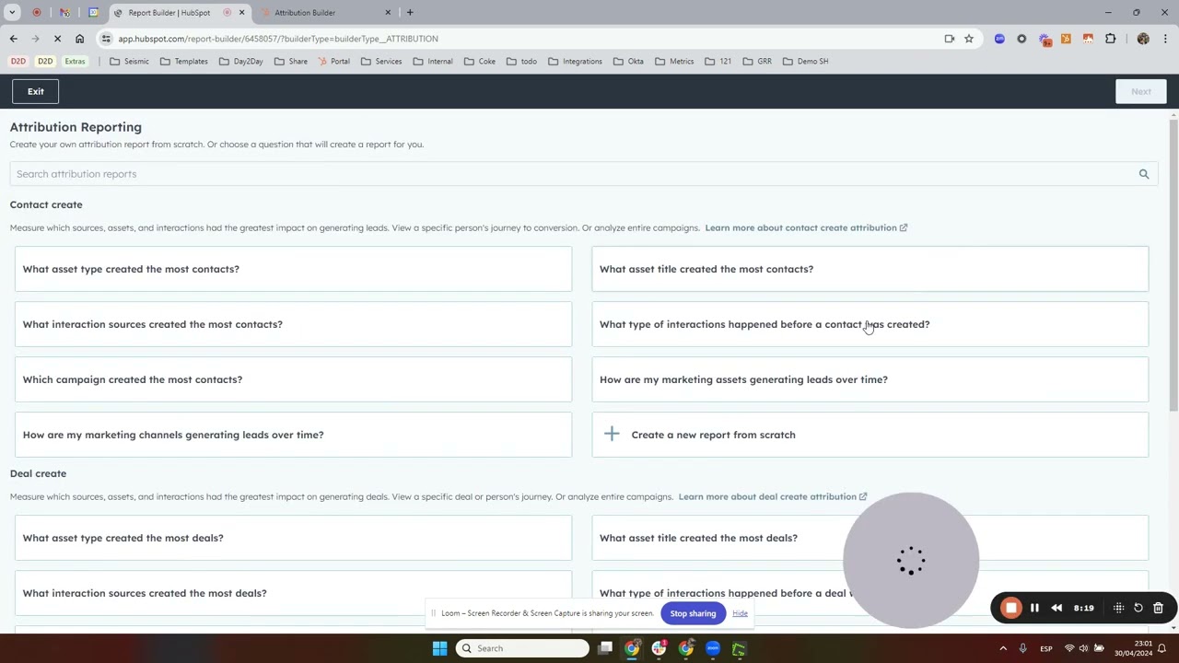Open Learn more about deal create attribution

773,496
